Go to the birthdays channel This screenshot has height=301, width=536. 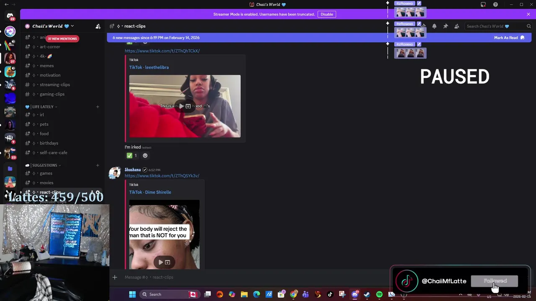pyautogui.click(x=49, y=143)
